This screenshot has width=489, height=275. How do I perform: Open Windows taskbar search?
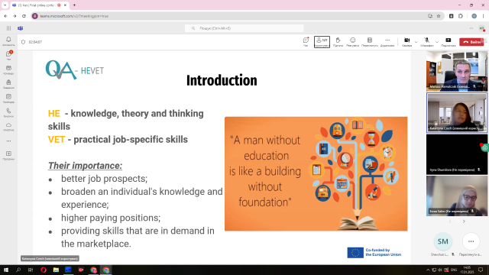(x=18, y=270)
